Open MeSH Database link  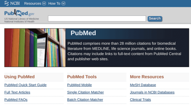(x=143, y=85)
